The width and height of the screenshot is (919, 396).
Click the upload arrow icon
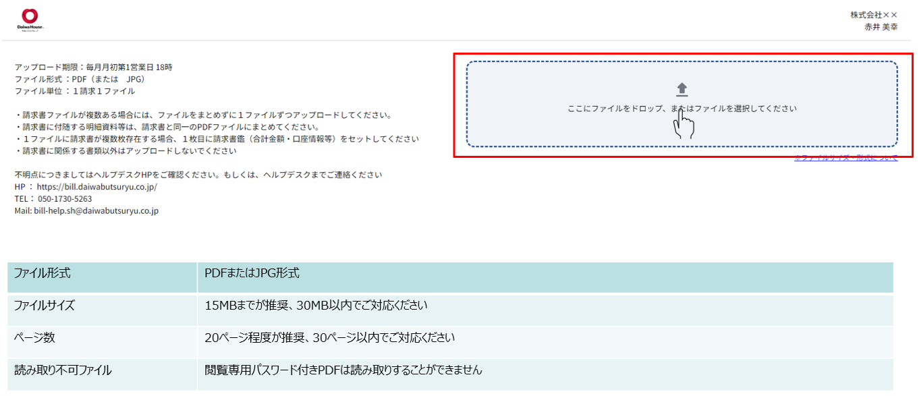tap(681, 89)
